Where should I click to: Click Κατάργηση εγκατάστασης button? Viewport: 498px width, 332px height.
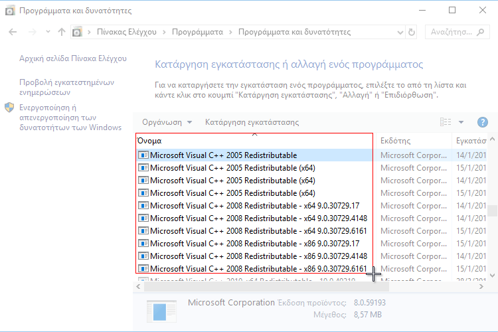point(252,122)
